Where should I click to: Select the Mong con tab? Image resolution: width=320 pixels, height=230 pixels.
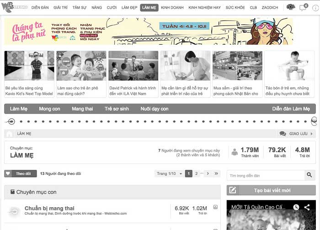pos(49,109)
